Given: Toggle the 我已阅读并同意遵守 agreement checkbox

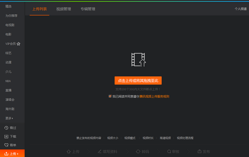Looking at the screenshot, I should 110,96.
